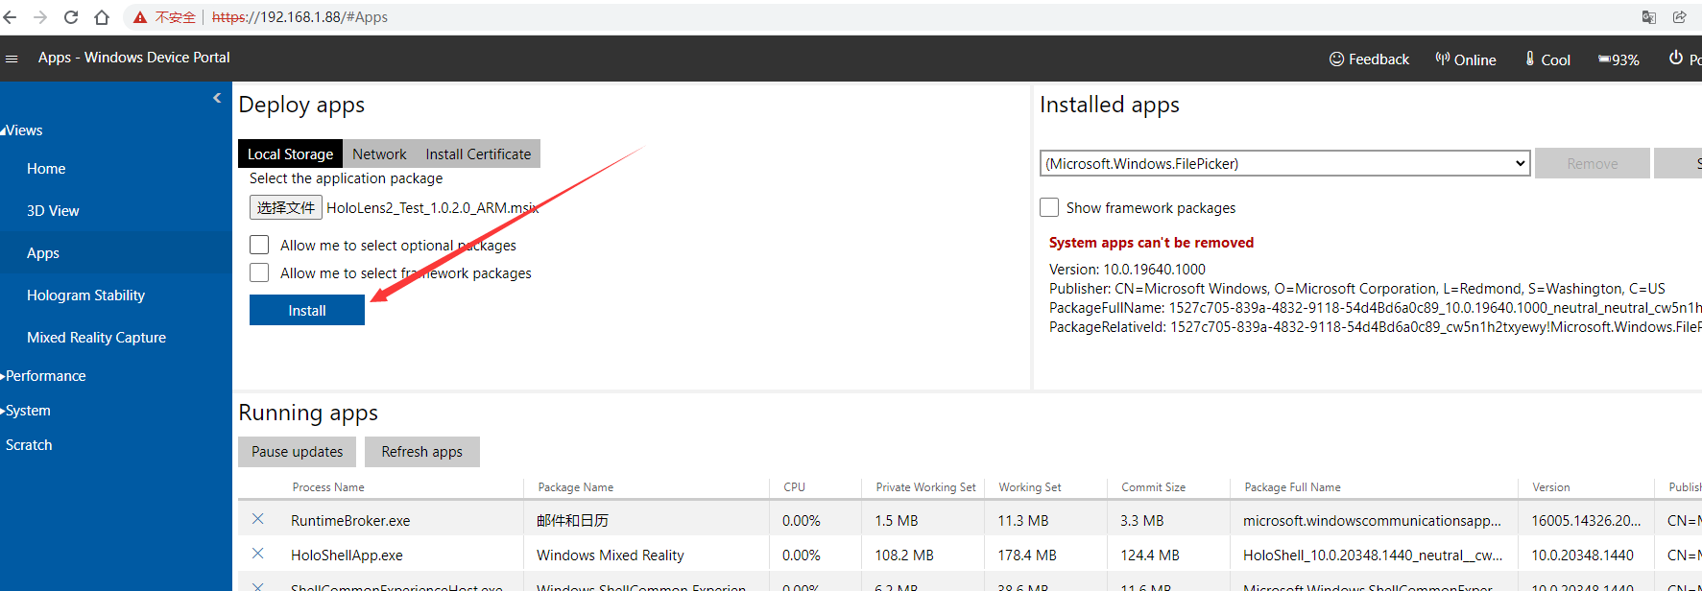Expand the Performance section
The width and height of the screenshot is (1702, 591).
pos(43,376)
